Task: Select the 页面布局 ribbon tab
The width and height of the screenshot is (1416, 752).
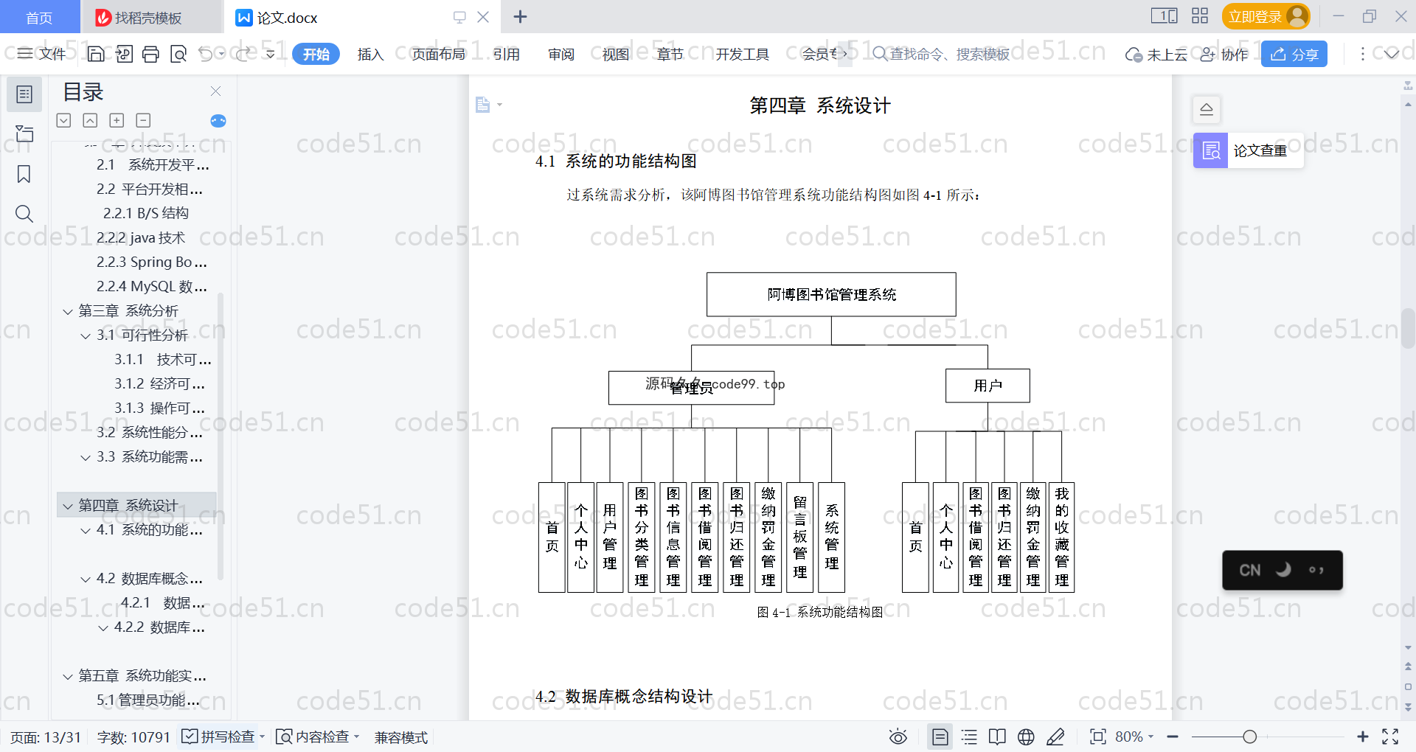Action: point(438,54)
